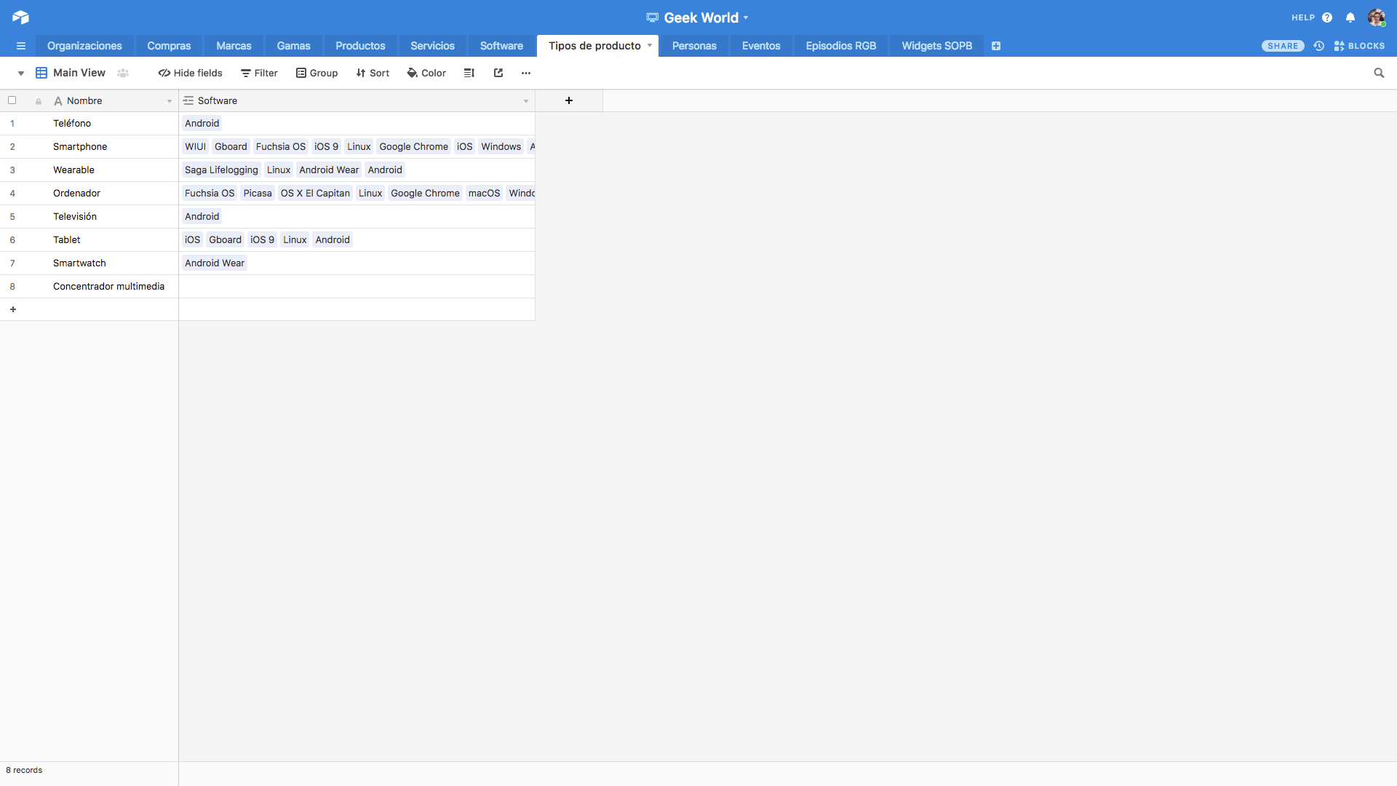The width and height of the screenshot is (1397, 786).
Task: Click the SHARE button
Action: [1283, 46]
